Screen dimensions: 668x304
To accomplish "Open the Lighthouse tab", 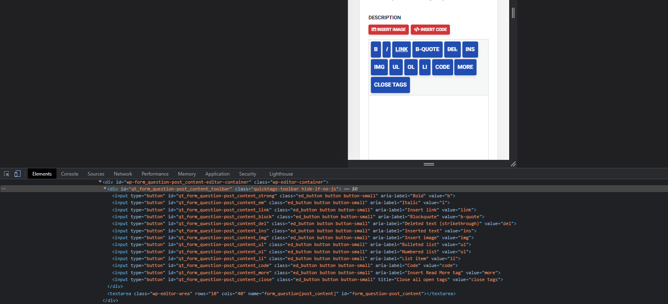I will (281, 174).
